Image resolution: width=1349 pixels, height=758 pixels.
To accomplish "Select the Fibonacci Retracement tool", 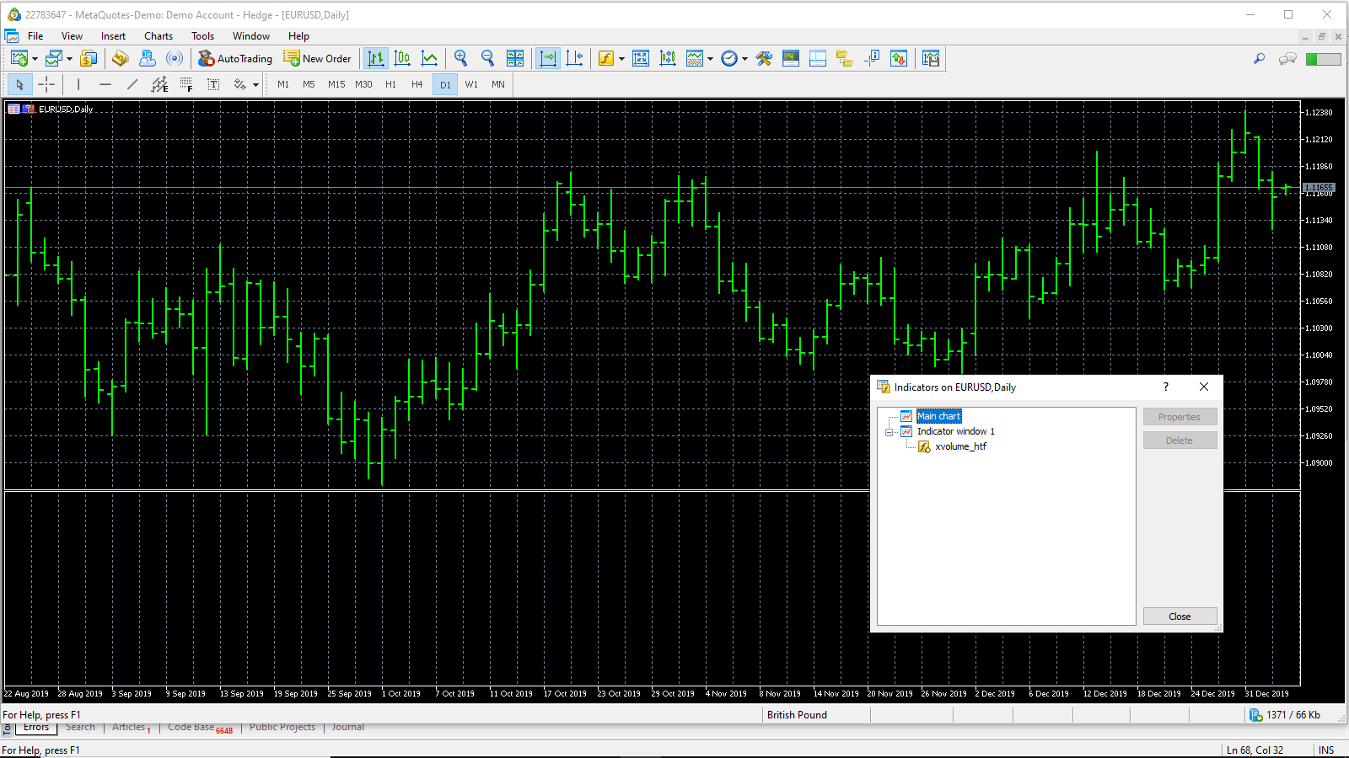I will tap(186, 84).
